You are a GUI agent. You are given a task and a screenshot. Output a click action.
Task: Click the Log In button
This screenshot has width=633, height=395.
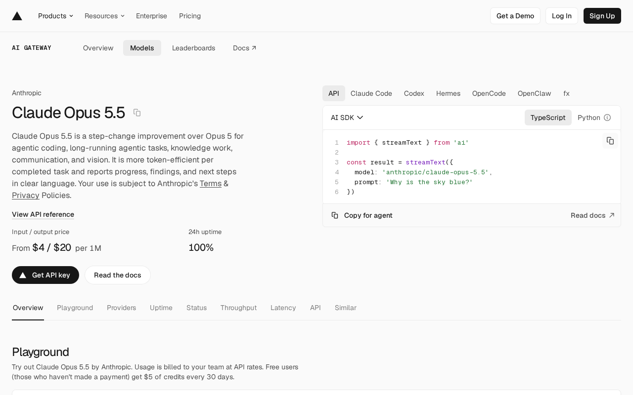[x=562, y=16]
